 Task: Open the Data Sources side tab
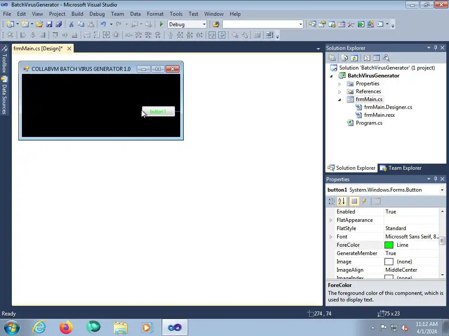click(4, 96)
